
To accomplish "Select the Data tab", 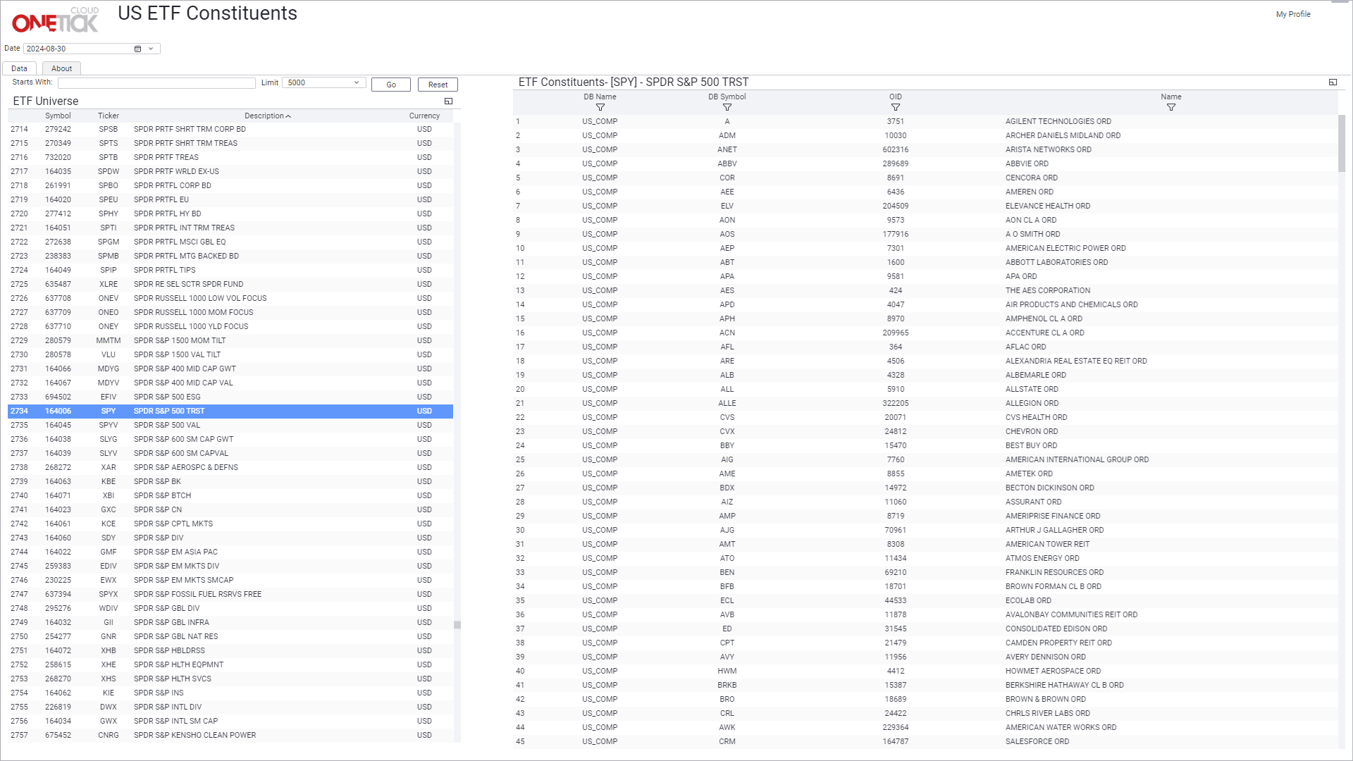I will [x=19, y=69].
